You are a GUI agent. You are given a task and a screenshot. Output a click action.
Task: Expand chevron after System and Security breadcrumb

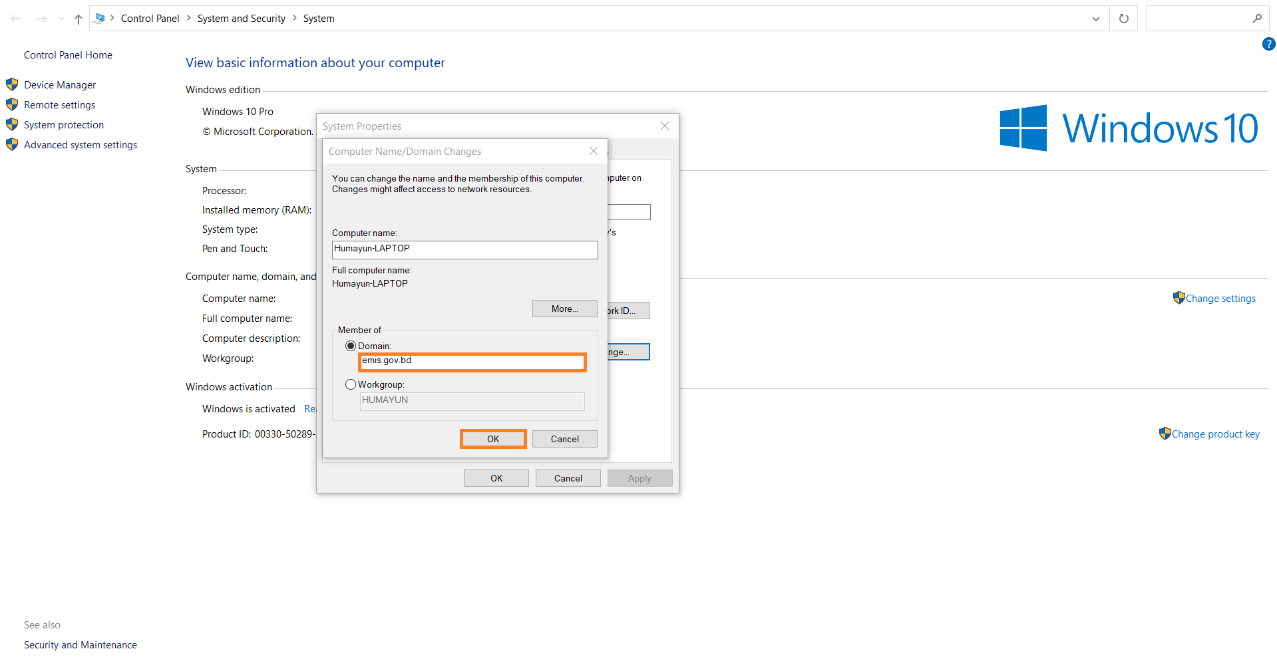pyautogui.click(x=295, y=18)
